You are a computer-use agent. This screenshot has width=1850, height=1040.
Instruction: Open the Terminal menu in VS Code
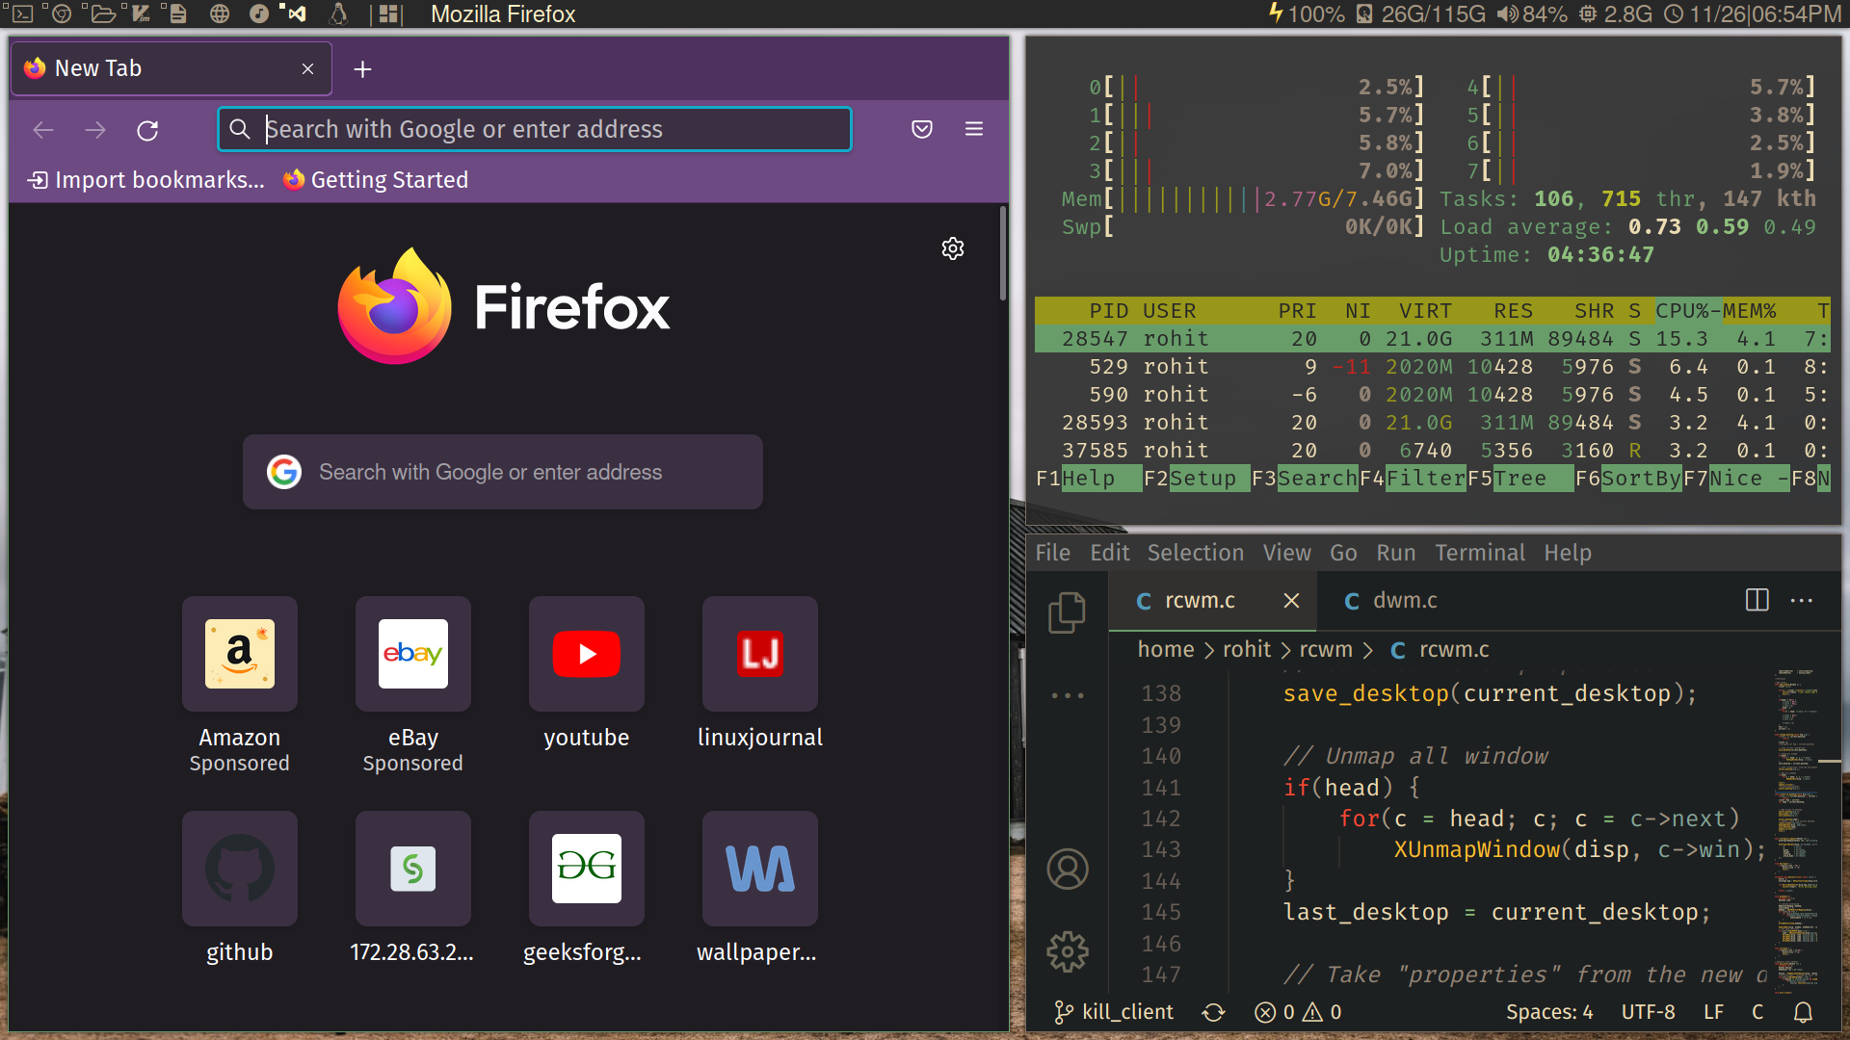pyautogui.click(x=1479, y=553)
